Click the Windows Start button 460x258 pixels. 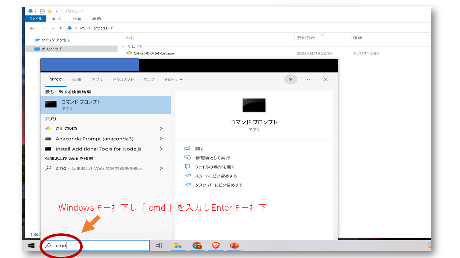(31, 245)
